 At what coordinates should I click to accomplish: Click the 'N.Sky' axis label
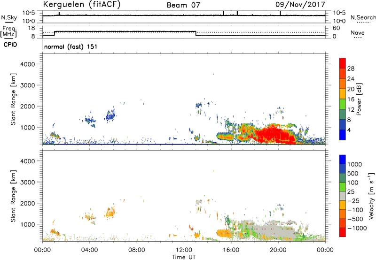[x=9, y=17]
